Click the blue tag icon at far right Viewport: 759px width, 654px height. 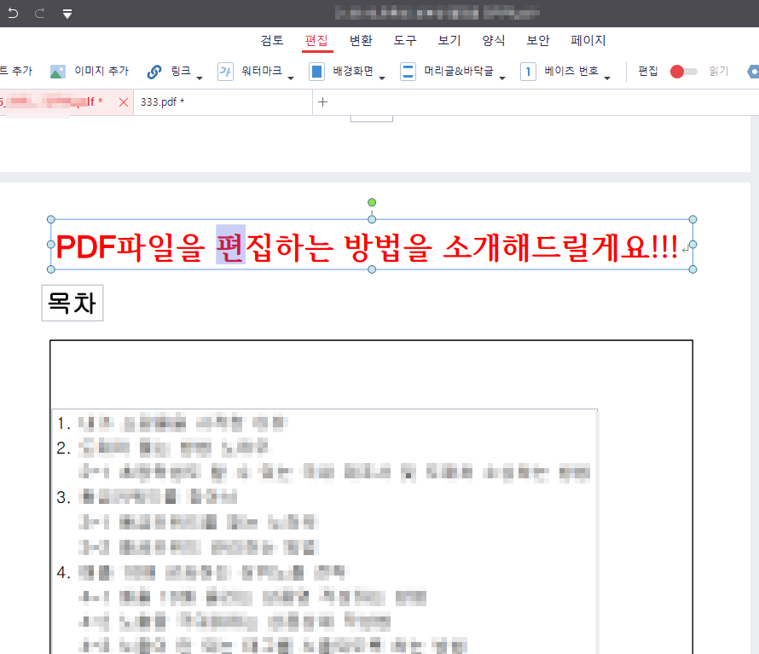click(754, 72)
